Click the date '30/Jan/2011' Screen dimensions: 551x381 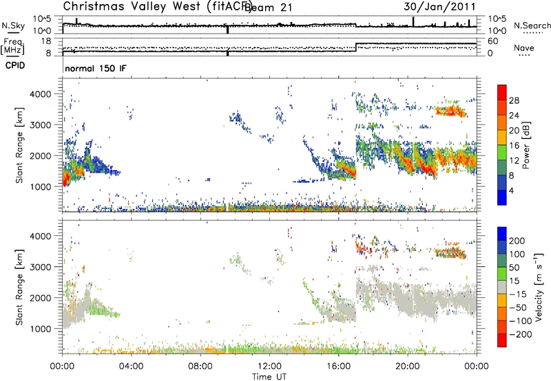(x=439, y=6)
